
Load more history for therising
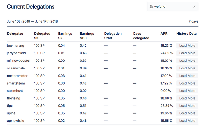[x=187, y=98]
